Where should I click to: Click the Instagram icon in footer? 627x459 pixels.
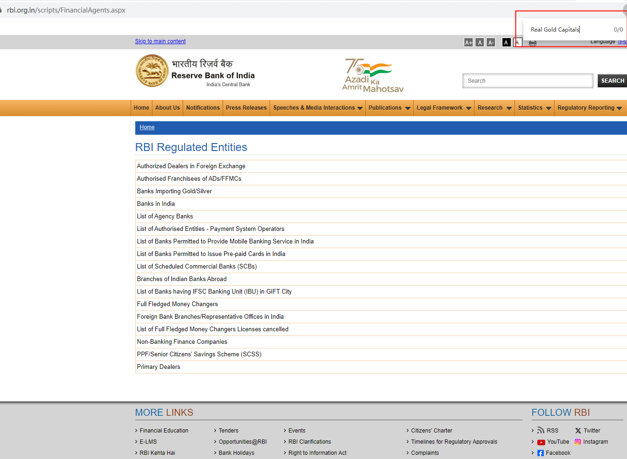(578, 442)
